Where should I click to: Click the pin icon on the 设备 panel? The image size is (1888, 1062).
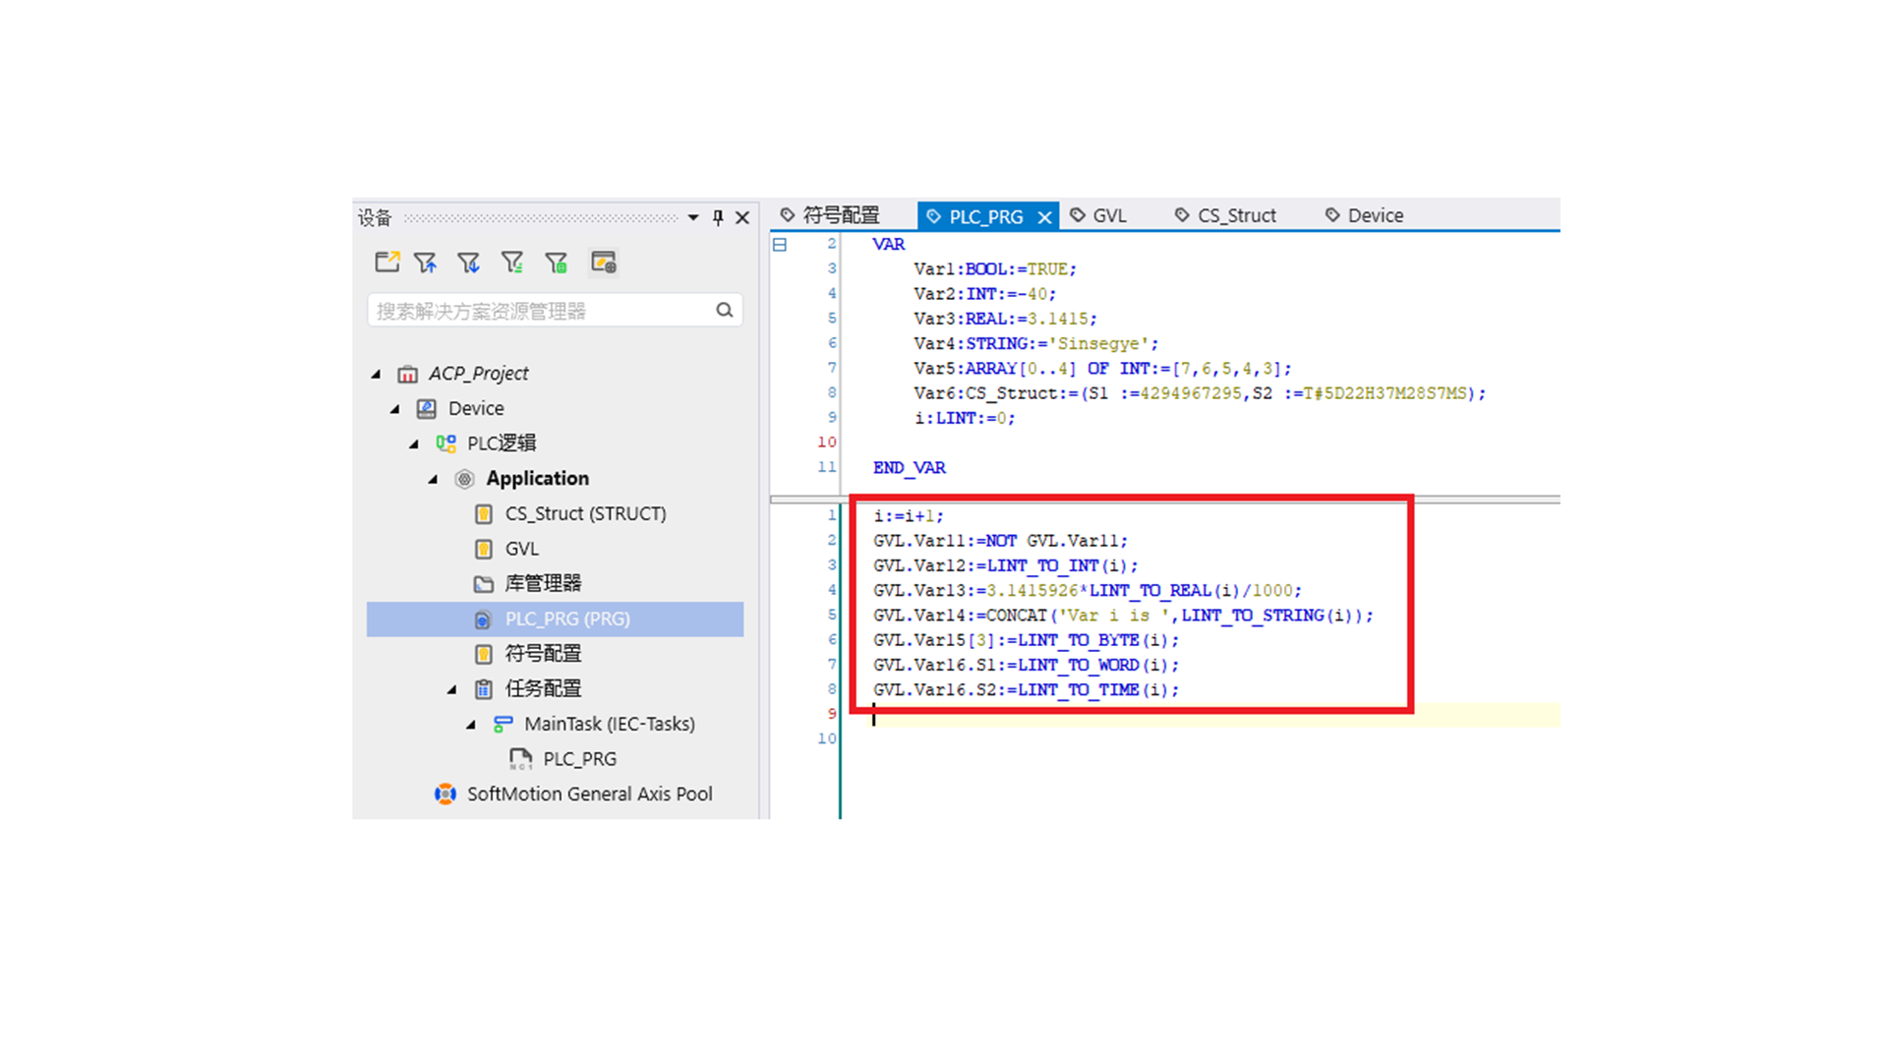pos(718,217)
